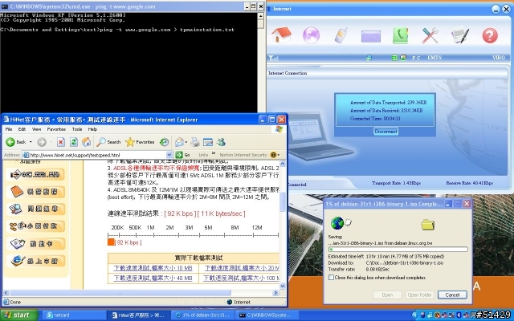
Task: Open the IE Tools menu
Action: 77,129
